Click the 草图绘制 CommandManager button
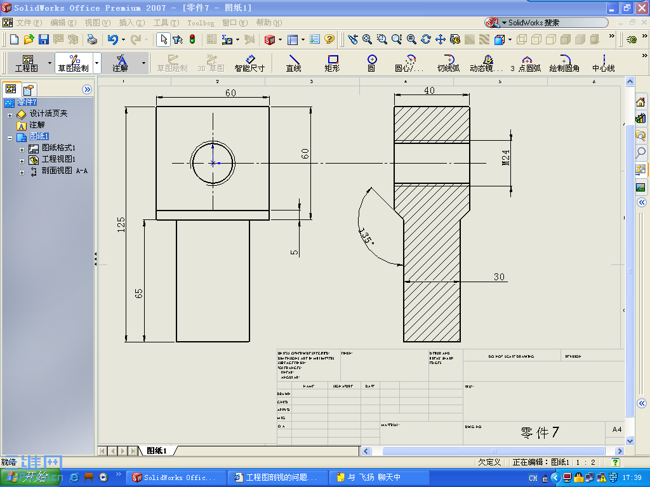Screen dimensions: 650x487 click(76, 63)
